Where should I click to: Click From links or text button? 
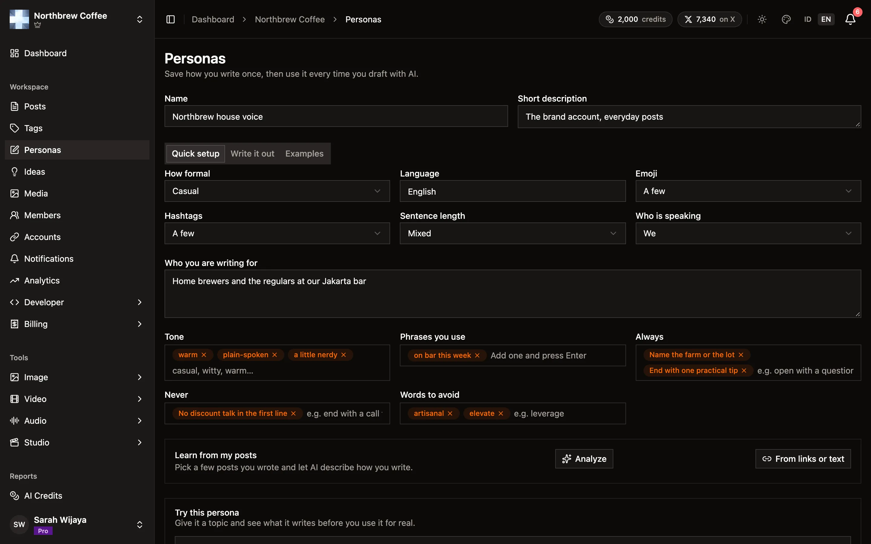[803, 459]
